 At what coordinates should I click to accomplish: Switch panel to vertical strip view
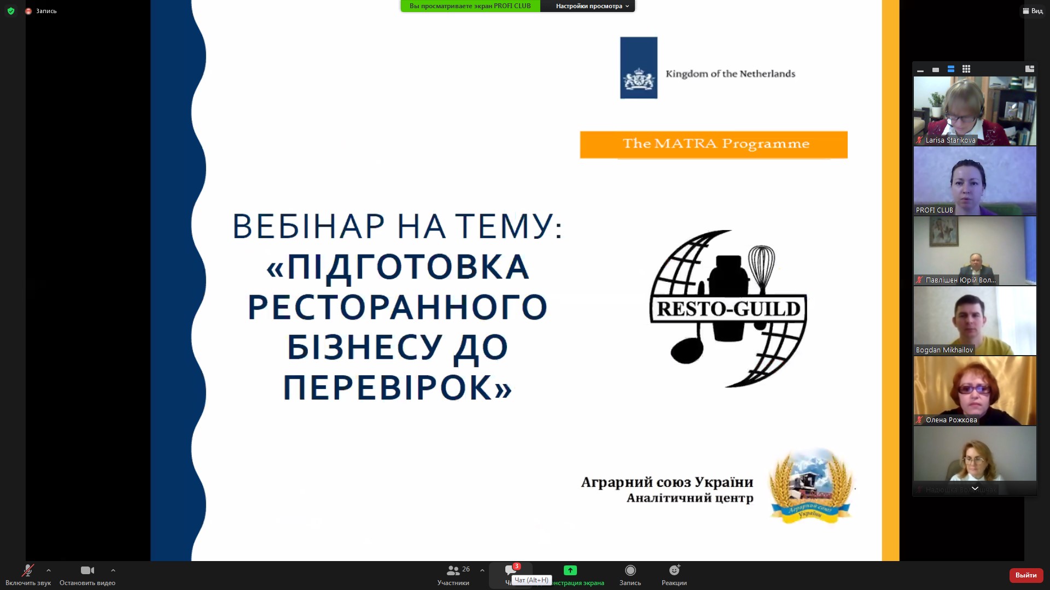coord(951,69)
